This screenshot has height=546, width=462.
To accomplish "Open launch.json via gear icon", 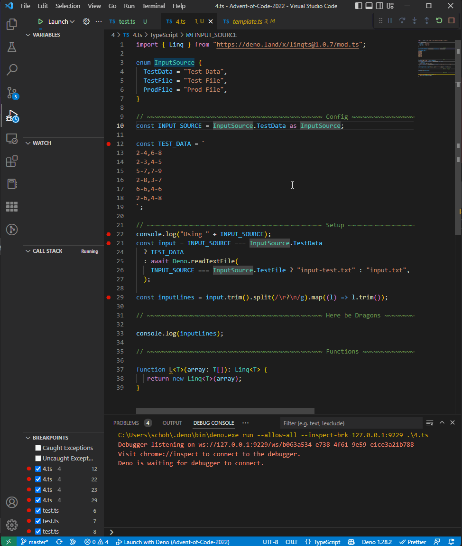I will (86, 21).
